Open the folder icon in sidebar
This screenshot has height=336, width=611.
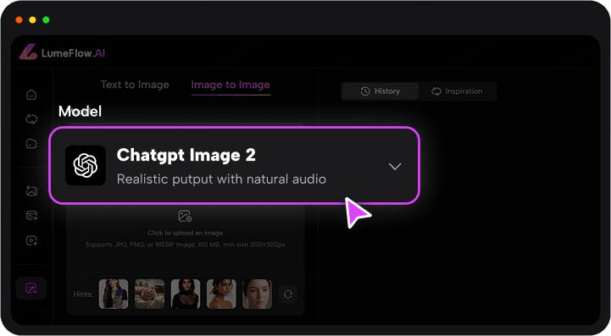(31, 143)
